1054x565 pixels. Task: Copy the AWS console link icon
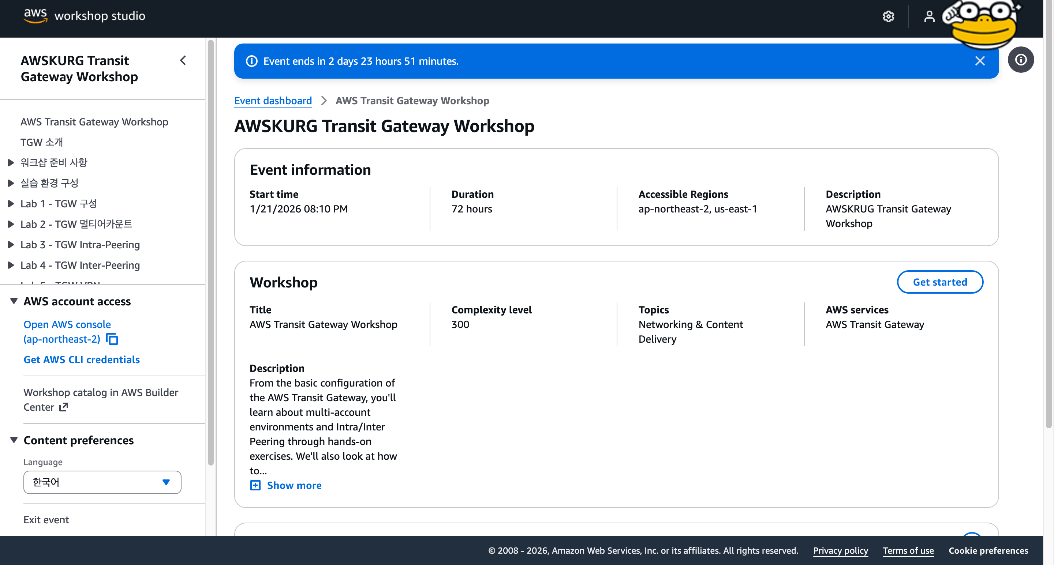tap(112, 339)
